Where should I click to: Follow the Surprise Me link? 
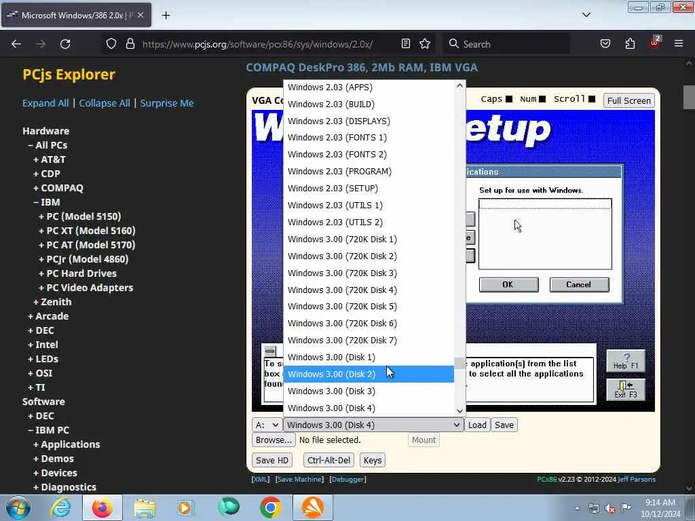167,103
